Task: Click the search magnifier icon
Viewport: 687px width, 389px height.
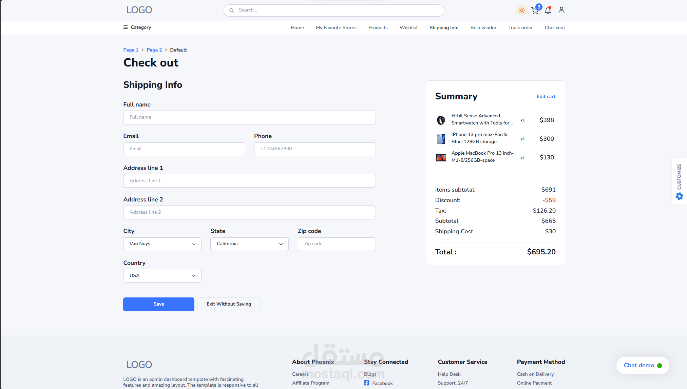Action: (232, 11)
